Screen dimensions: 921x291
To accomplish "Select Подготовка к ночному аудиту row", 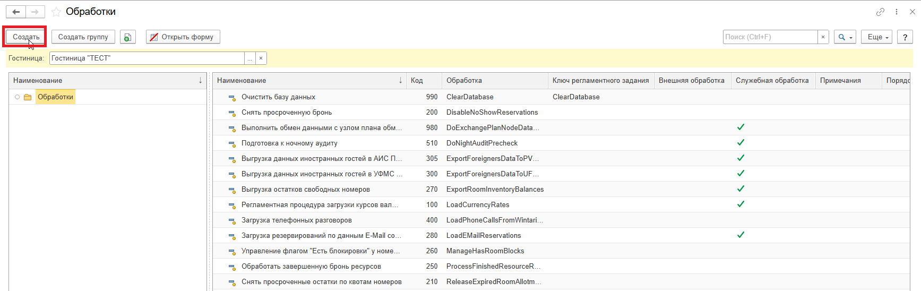I will pos(561,143).
